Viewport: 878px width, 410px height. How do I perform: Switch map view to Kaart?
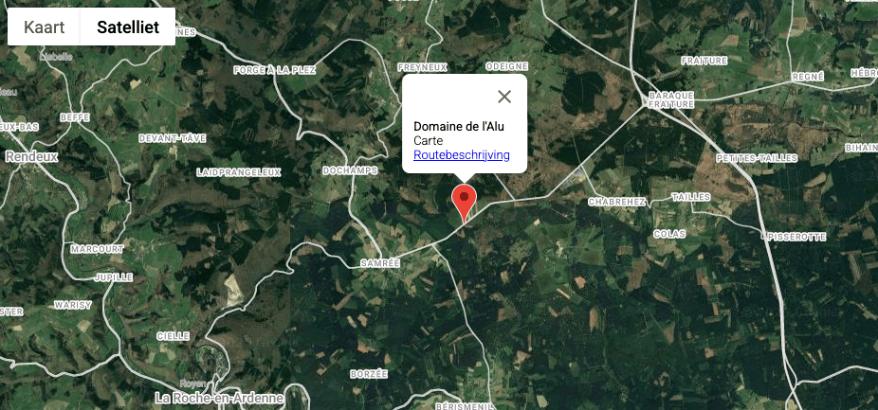pyautogui.click(x=45, y=27)
